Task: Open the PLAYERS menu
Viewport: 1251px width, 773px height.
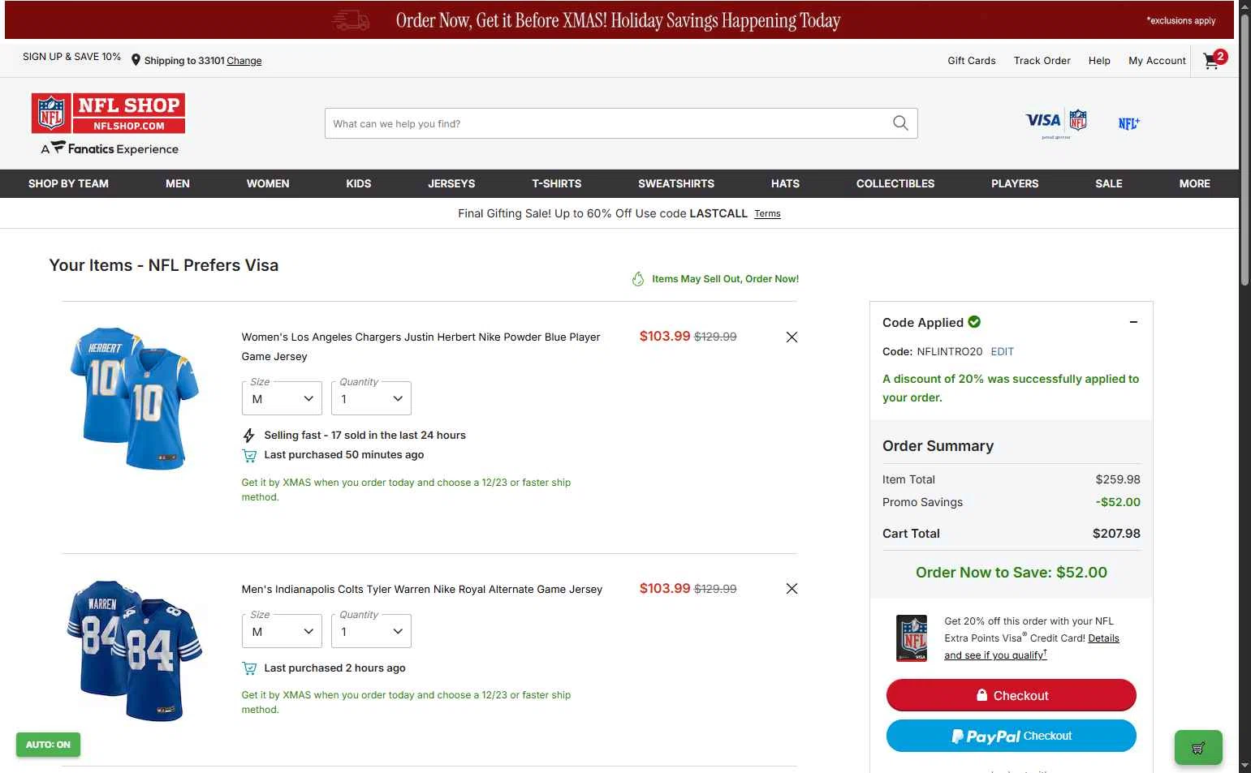Action: (1015, 184)
